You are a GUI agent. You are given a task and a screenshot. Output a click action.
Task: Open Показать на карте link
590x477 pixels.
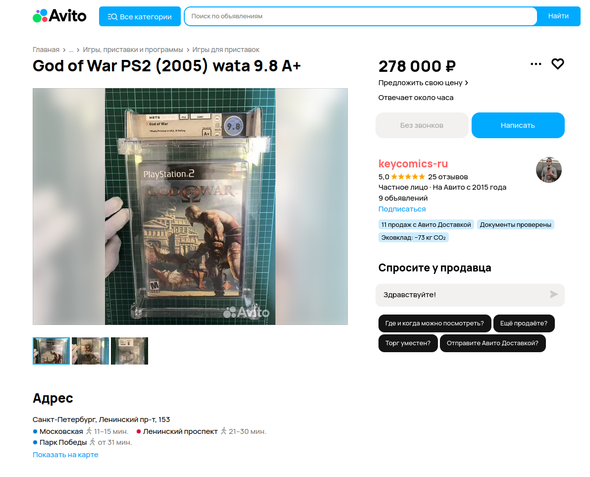[65, 455]
